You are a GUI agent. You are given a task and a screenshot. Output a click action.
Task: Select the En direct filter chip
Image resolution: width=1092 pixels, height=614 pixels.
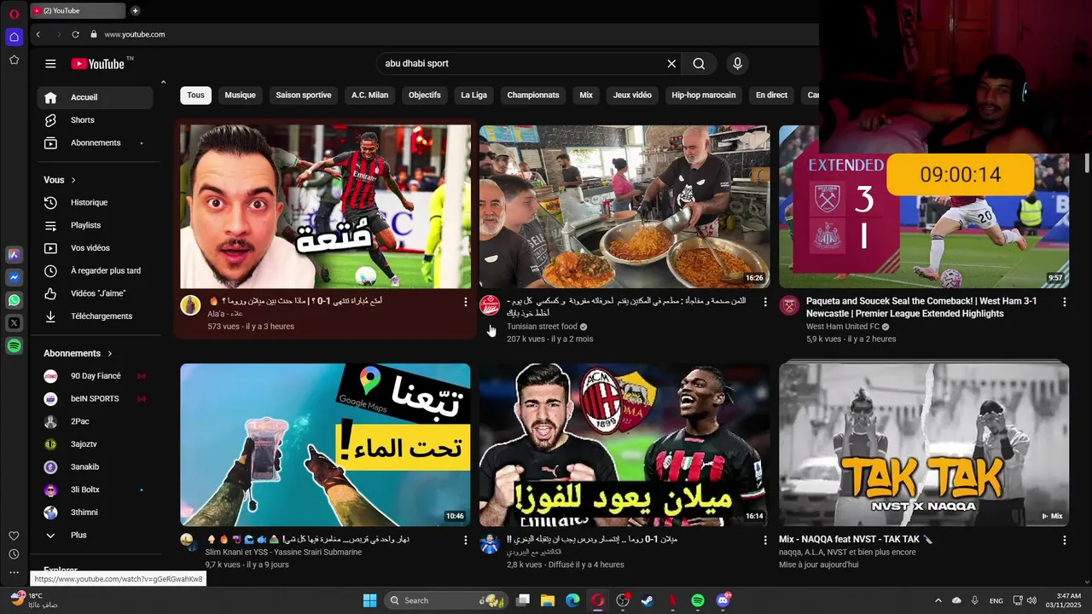tap(771, 96)
